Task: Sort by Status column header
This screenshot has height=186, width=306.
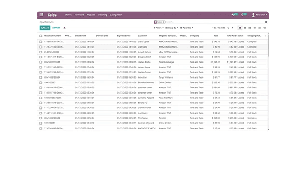Action: 240,36
